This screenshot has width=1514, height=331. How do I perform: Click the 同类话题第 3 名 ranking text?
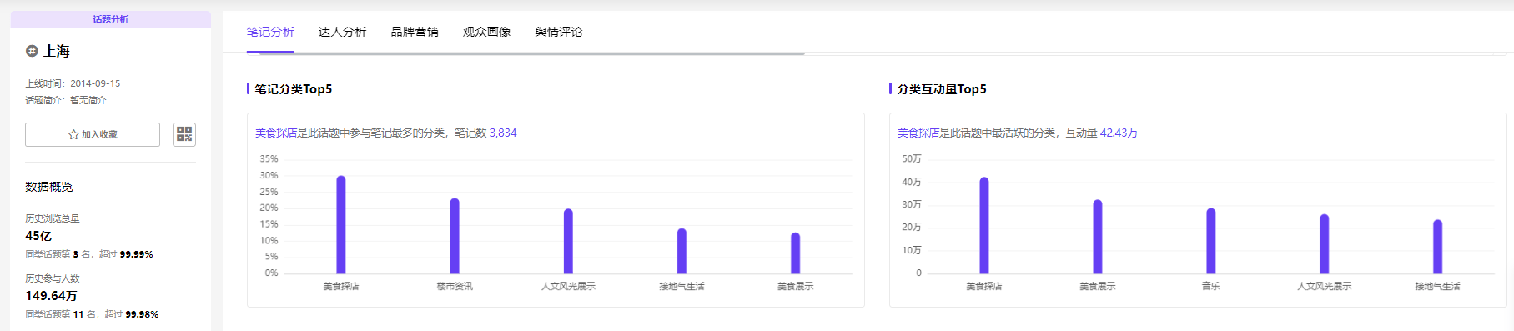point(89,254)
